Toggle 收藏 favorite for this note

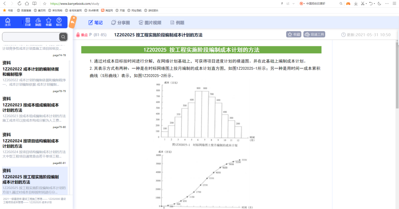(x=294, y=35)
